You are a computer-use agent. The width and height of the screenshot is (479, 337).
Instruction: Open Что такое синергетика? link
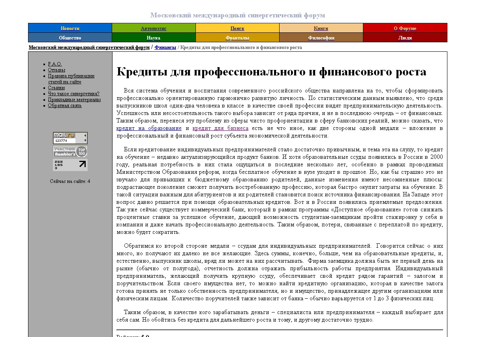pos(74,94)
